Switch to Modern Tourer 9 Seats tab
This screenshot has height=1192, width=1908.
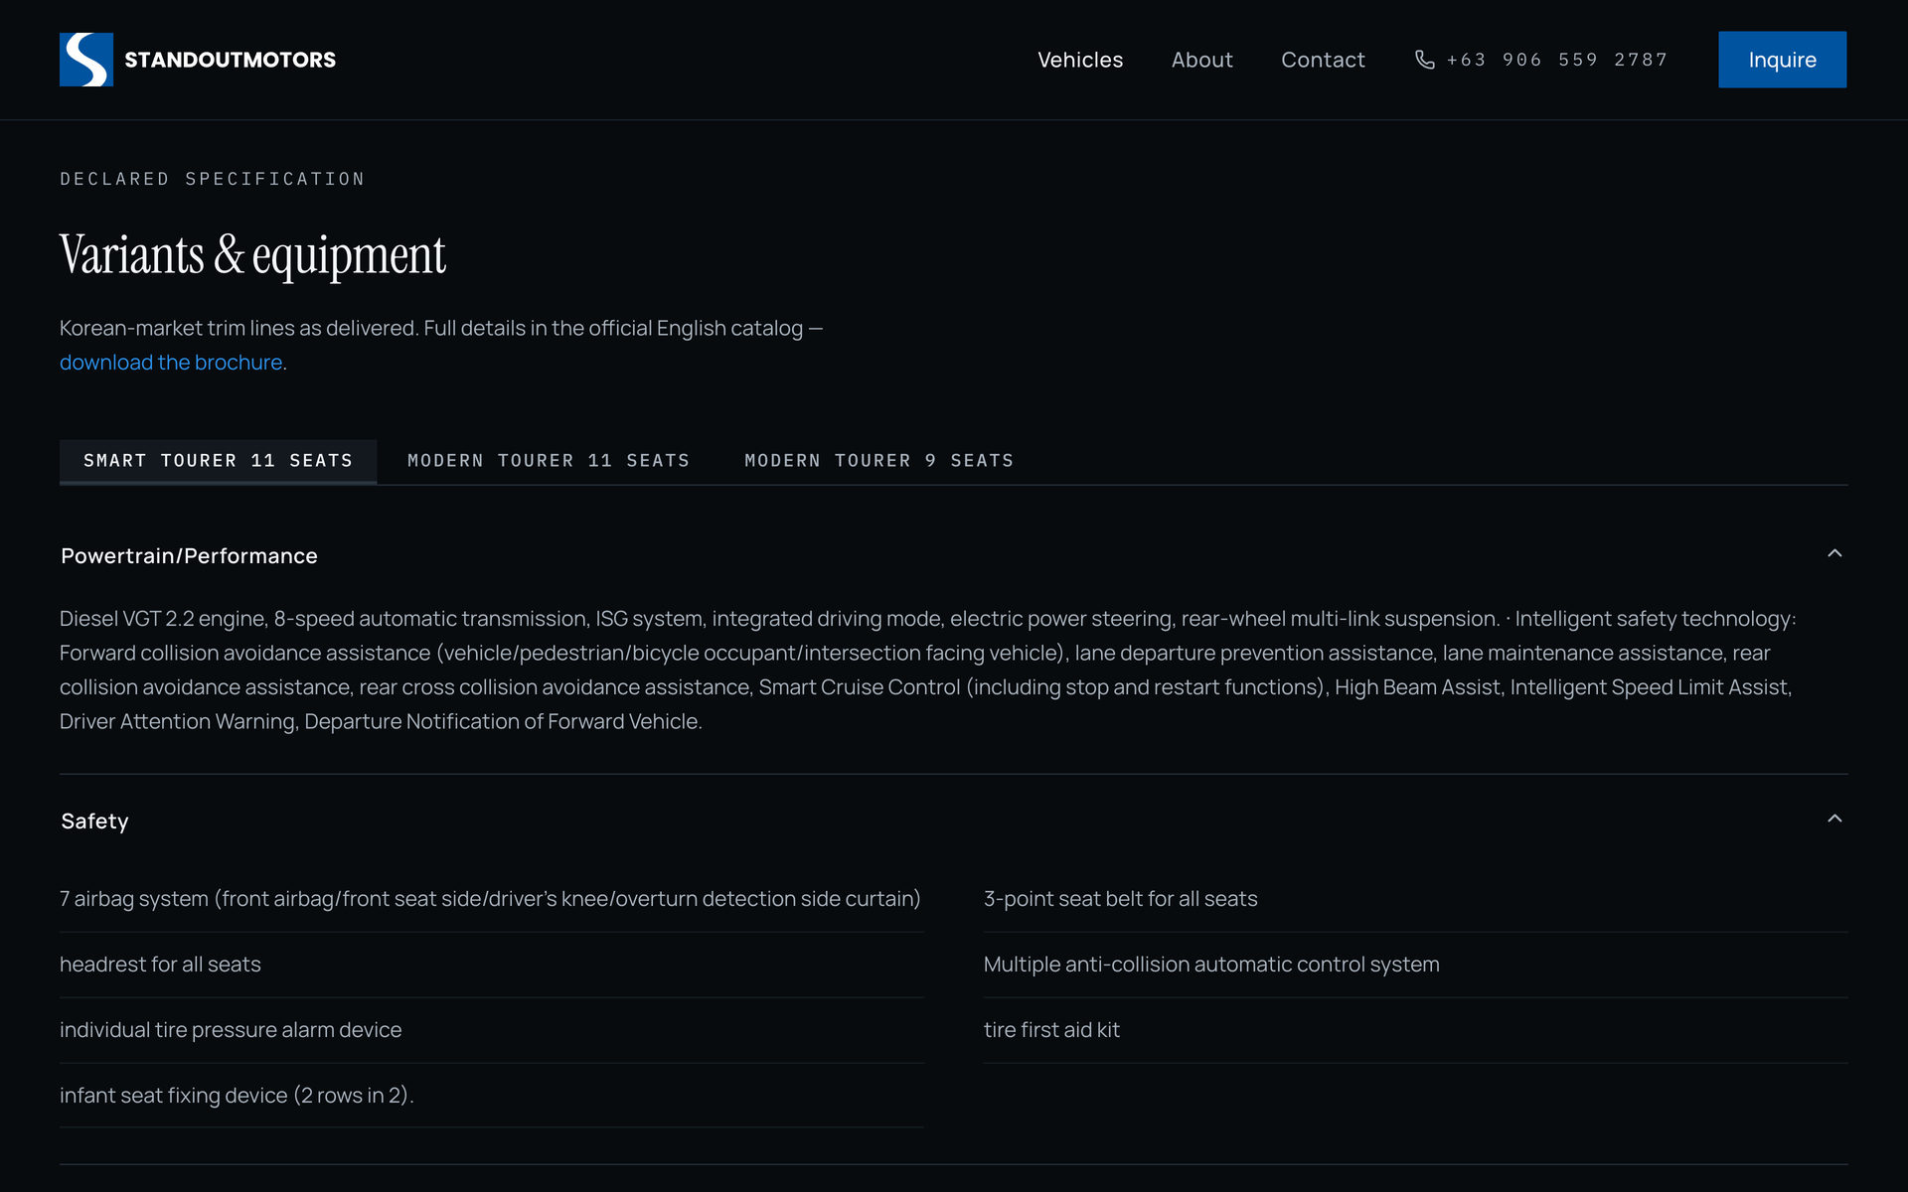[x=879, y=461]
